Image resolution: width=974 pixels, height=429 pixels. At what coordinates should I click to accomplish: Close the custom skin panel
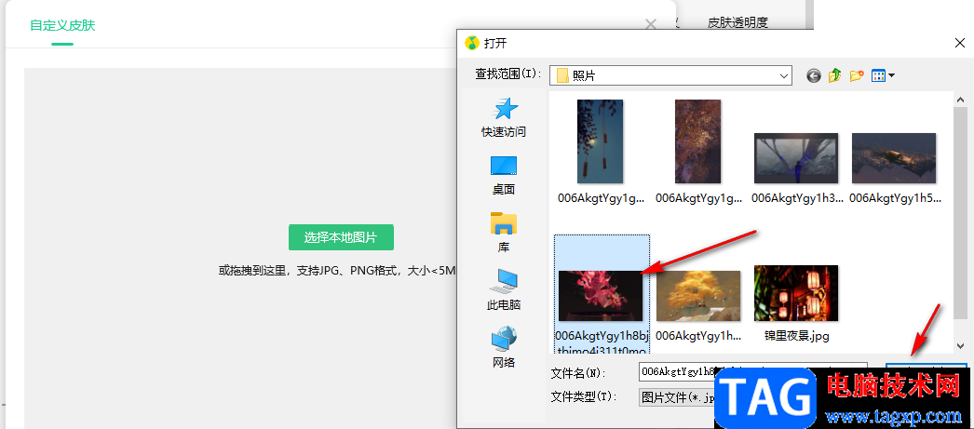(x=651, y=24)
